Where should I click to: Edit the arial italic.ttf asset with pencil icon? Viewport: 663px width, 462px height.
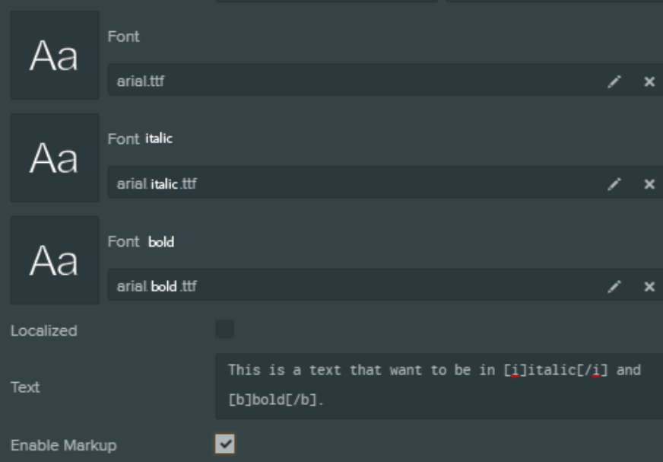(x=614, y=183)
